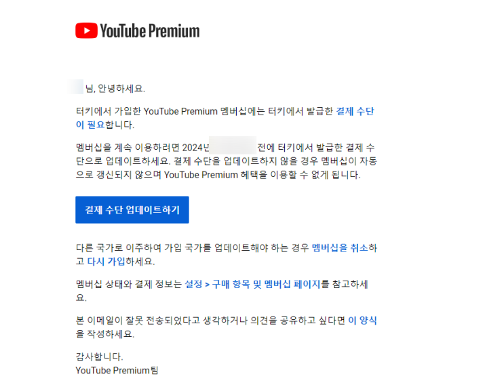Click the red YouTube play logo icon
Viewport: 504px width, 389px height.
86,30
